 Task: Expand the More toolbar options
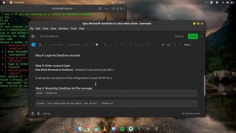point(188,45)
